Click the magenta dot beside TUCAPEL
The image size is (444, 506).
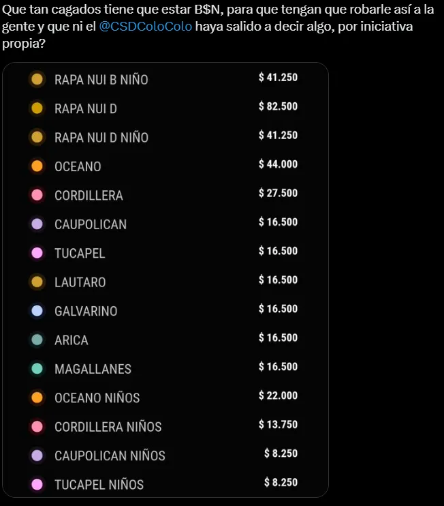coord(37,253)
